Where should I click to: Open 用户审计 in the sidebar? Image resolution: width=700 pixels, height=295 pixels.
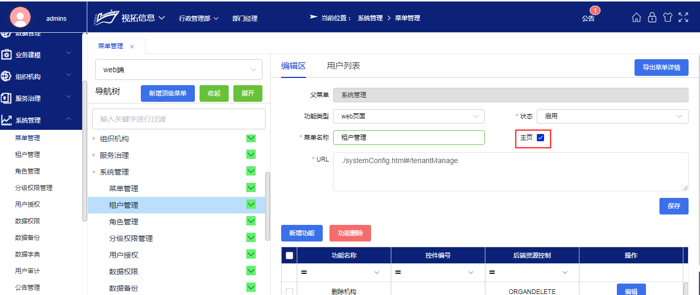tap(28, 271)
